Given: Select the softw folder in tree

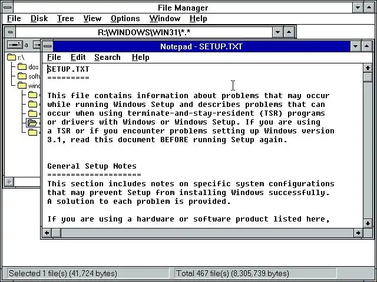Looking at the screenshot, I should pos(22,76).
